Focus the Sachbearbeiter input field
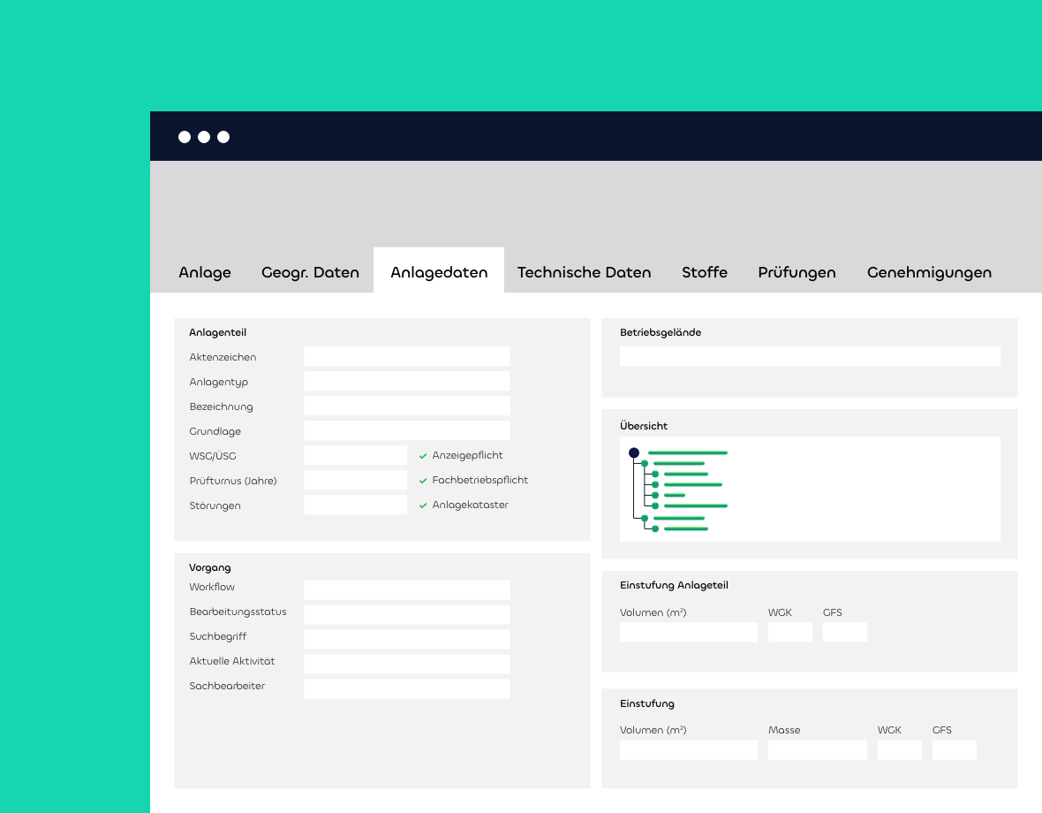Image resolution: width=1042 pixels, height=813 pixels. pyautogui.click(x=406, y=688)
